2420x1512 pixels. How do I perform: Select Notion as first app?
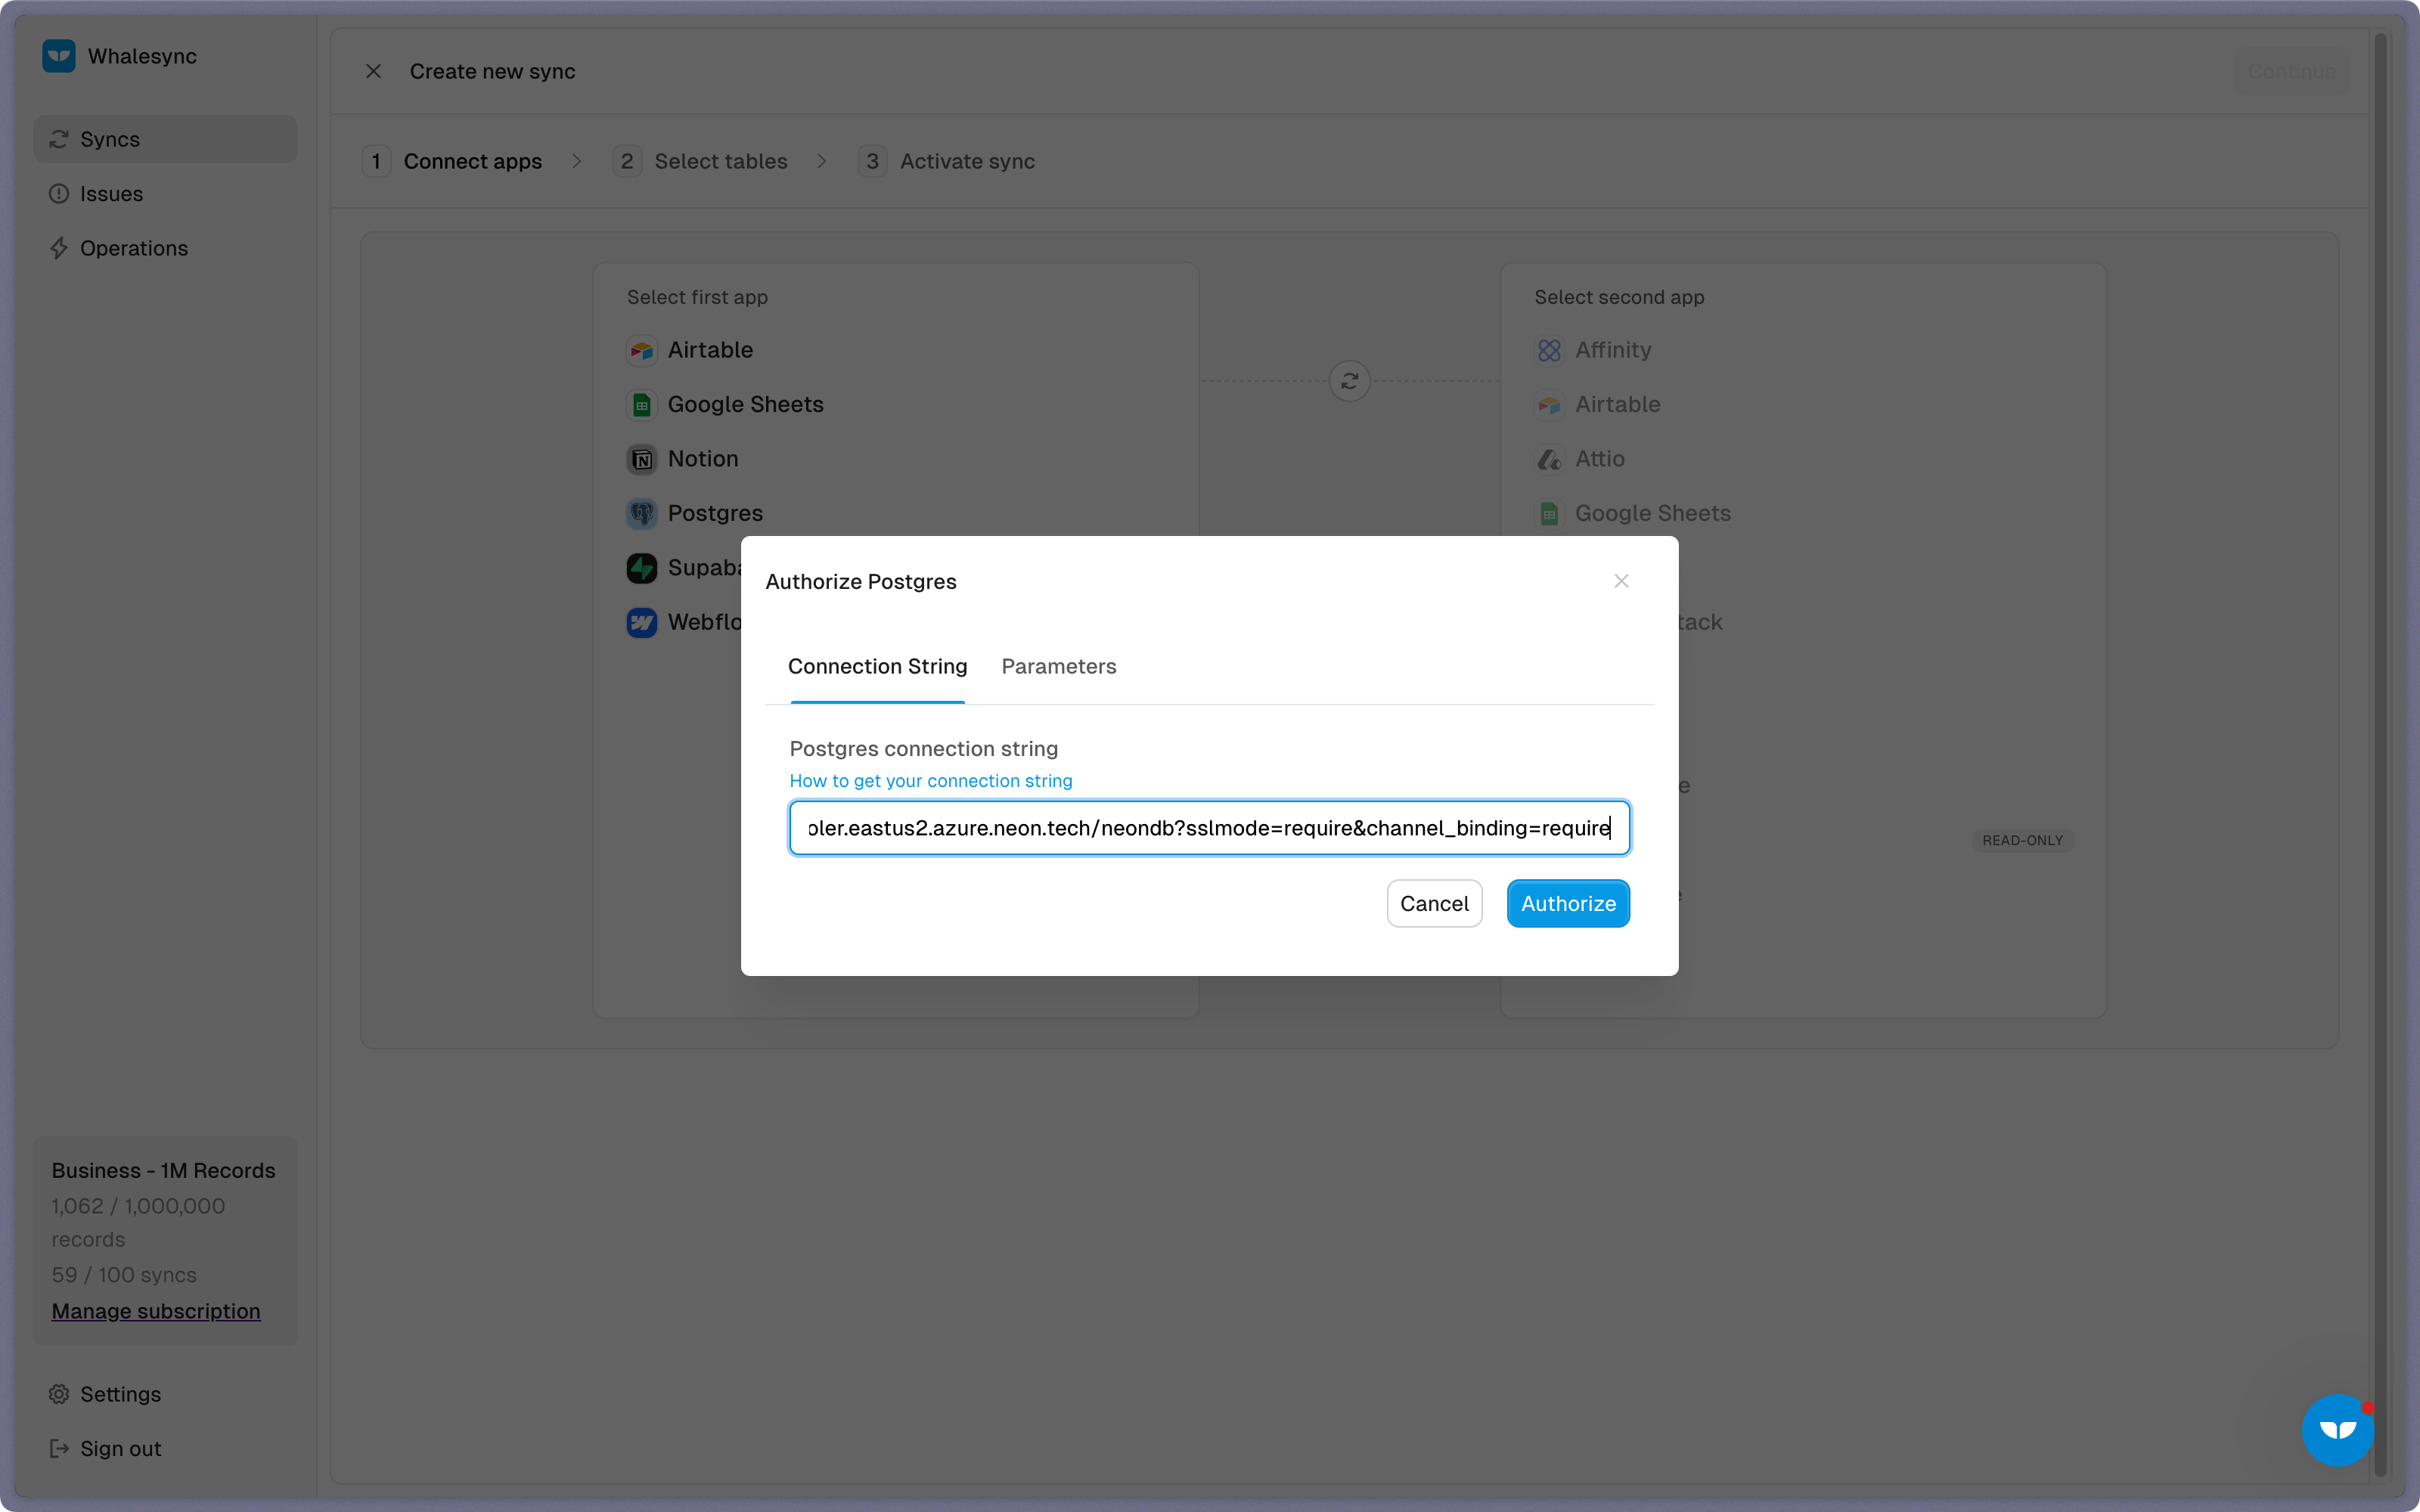703,459
